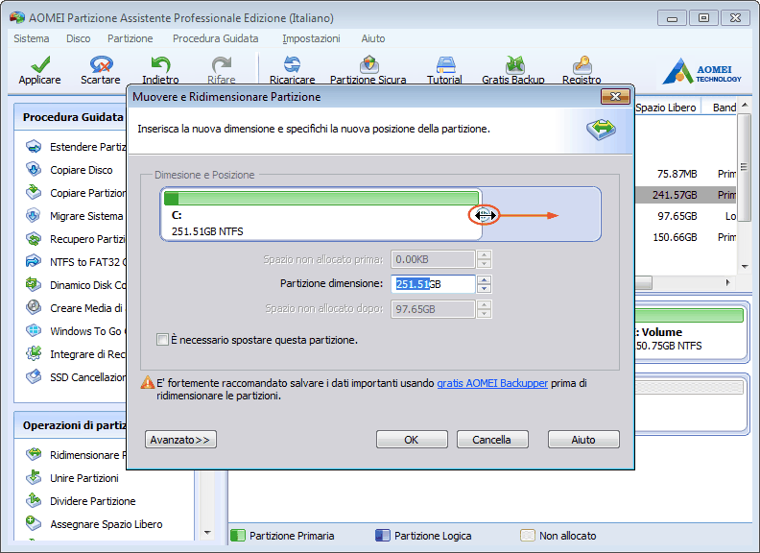Click the Rifare redo icon
760x553 pixels.
[222, 64]
